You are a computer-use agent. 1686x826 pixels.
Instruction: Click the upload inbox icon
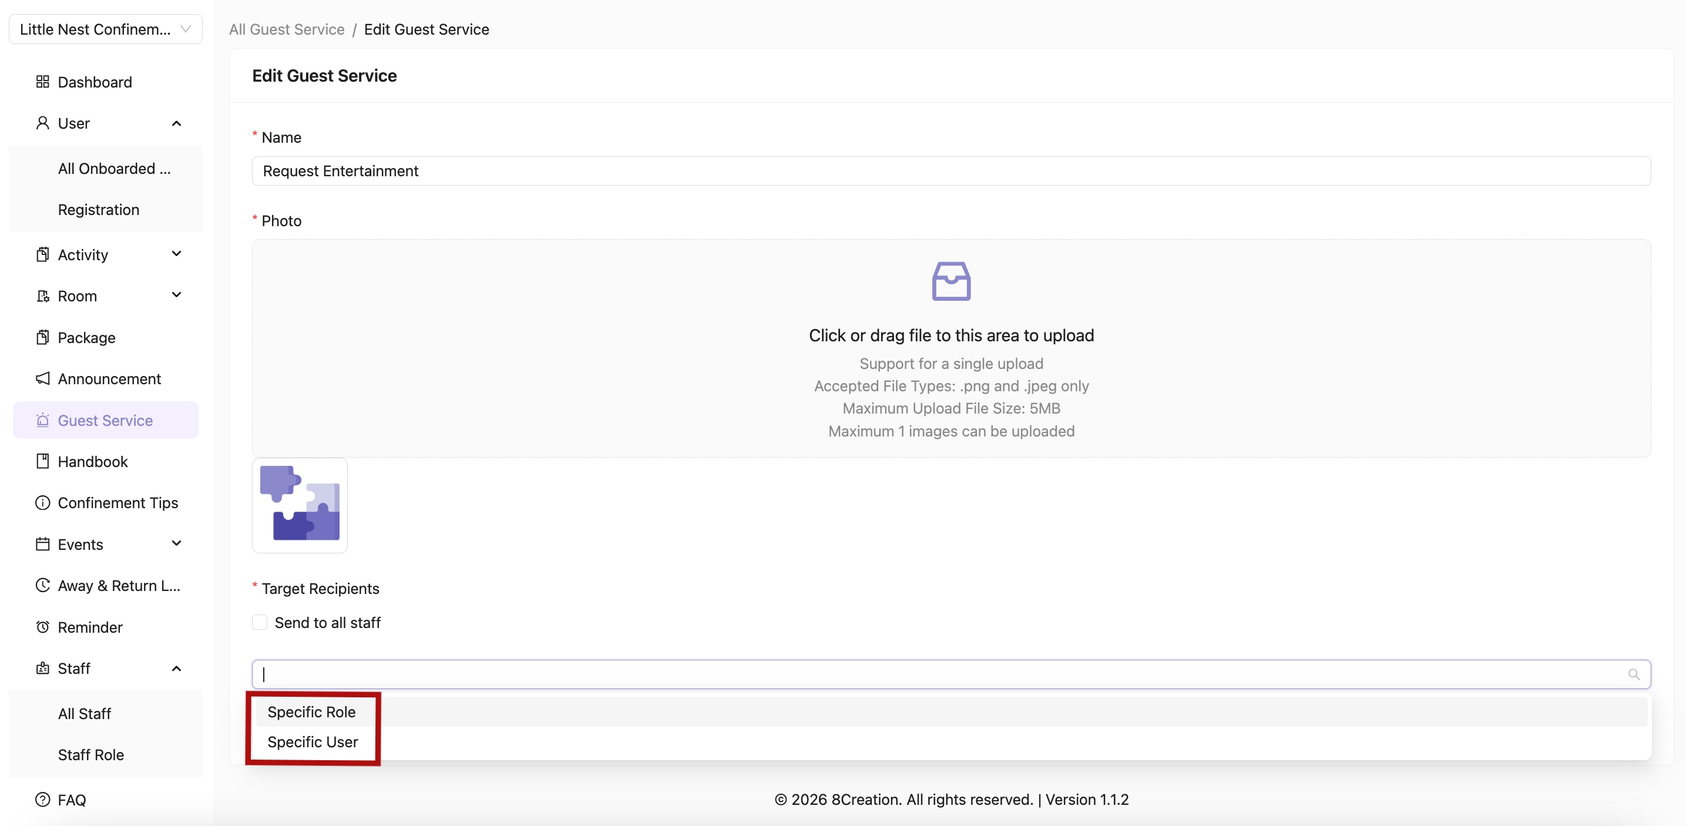click(x=951, y=281)
